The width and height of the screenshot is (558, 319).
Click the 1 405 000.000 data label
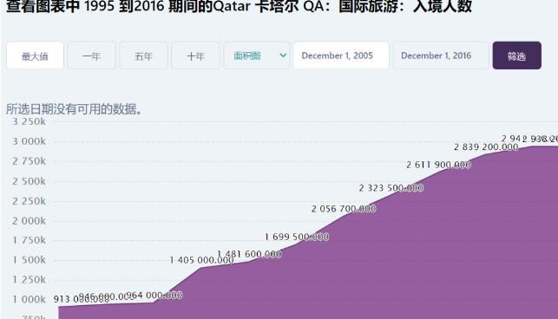(201, 260)
